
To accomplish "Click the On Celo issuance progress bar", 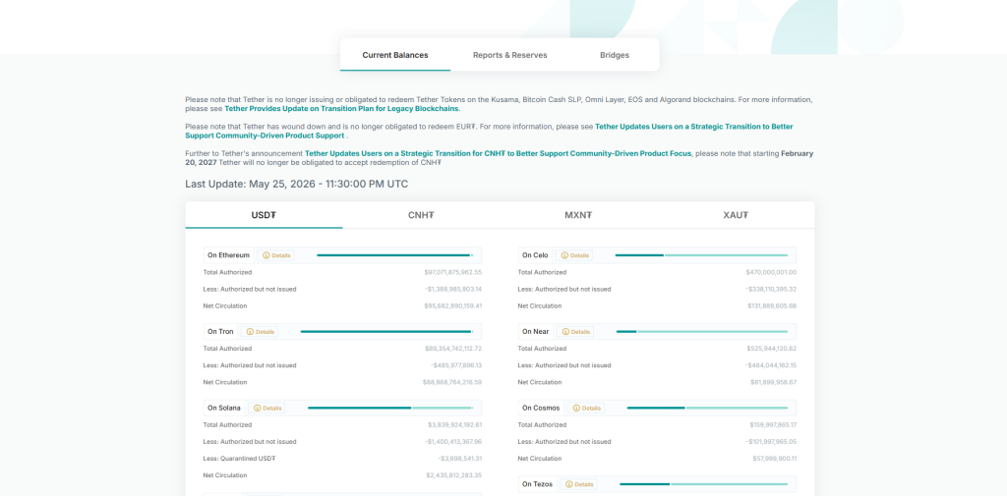I will click(x=701, y=255).
